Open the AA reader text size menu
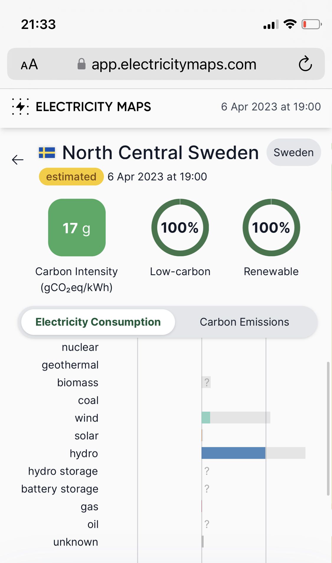This screenshot has height=563, width=332. point(29,64)
